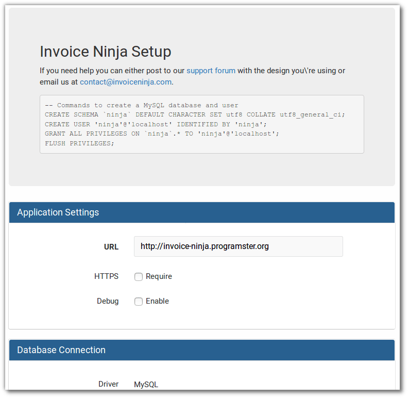
Task: Click the MySQL driver value
Action: [146, 385]
